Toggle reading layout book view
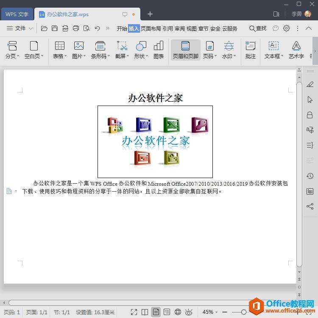This screenshot has height=318, width=318. (145, 312)
